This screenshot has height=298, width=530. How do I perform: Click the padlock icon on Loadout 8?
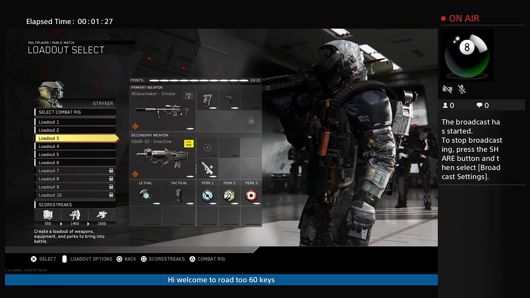tap(111, 179)
